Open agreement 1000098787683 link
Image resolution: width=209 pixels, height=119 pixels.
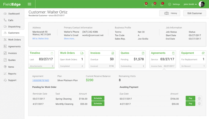coord(41,80)
